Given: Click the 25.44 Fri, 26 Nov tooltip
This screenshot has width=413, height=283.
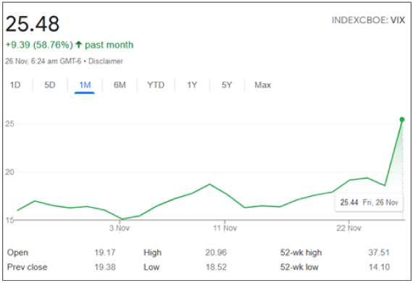Looking at the screenshot, I should [x=369, y=203].
